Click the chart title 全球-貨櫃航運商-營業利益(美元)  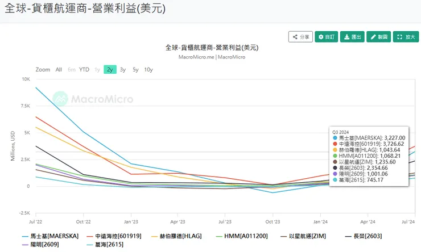tap(212, 48)
